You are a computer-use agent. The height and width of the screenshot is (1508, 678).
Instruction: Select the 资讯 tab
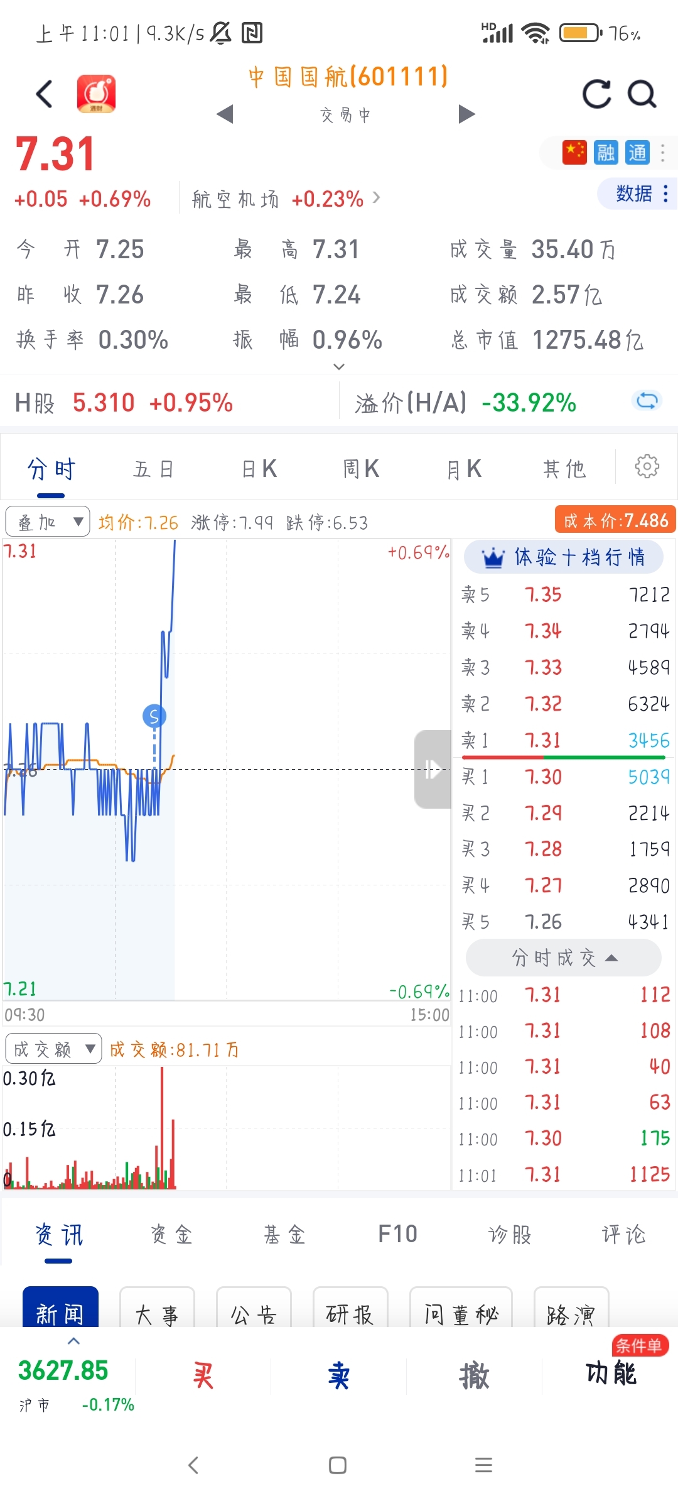(x=59, y=1235)
